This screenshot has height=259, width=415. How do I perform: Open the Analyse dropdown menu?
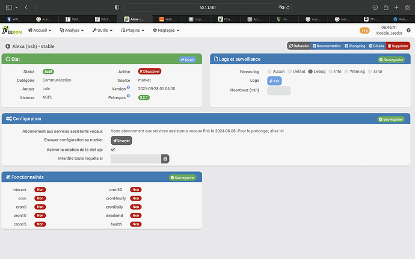(x=72, y=30)
